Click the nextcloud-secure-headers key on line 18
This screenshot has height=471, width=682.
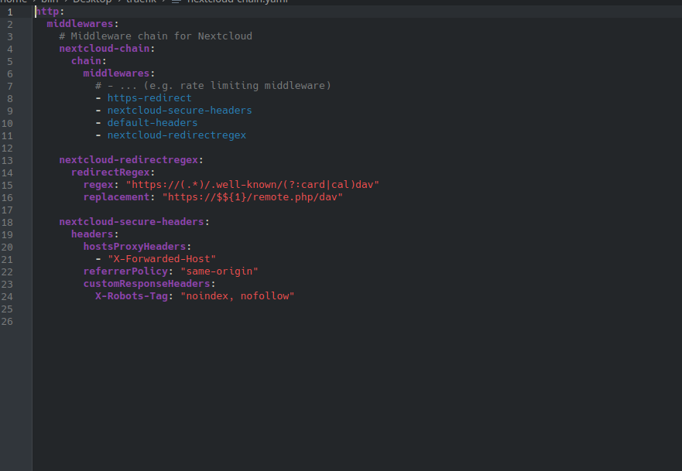(132, 222)
